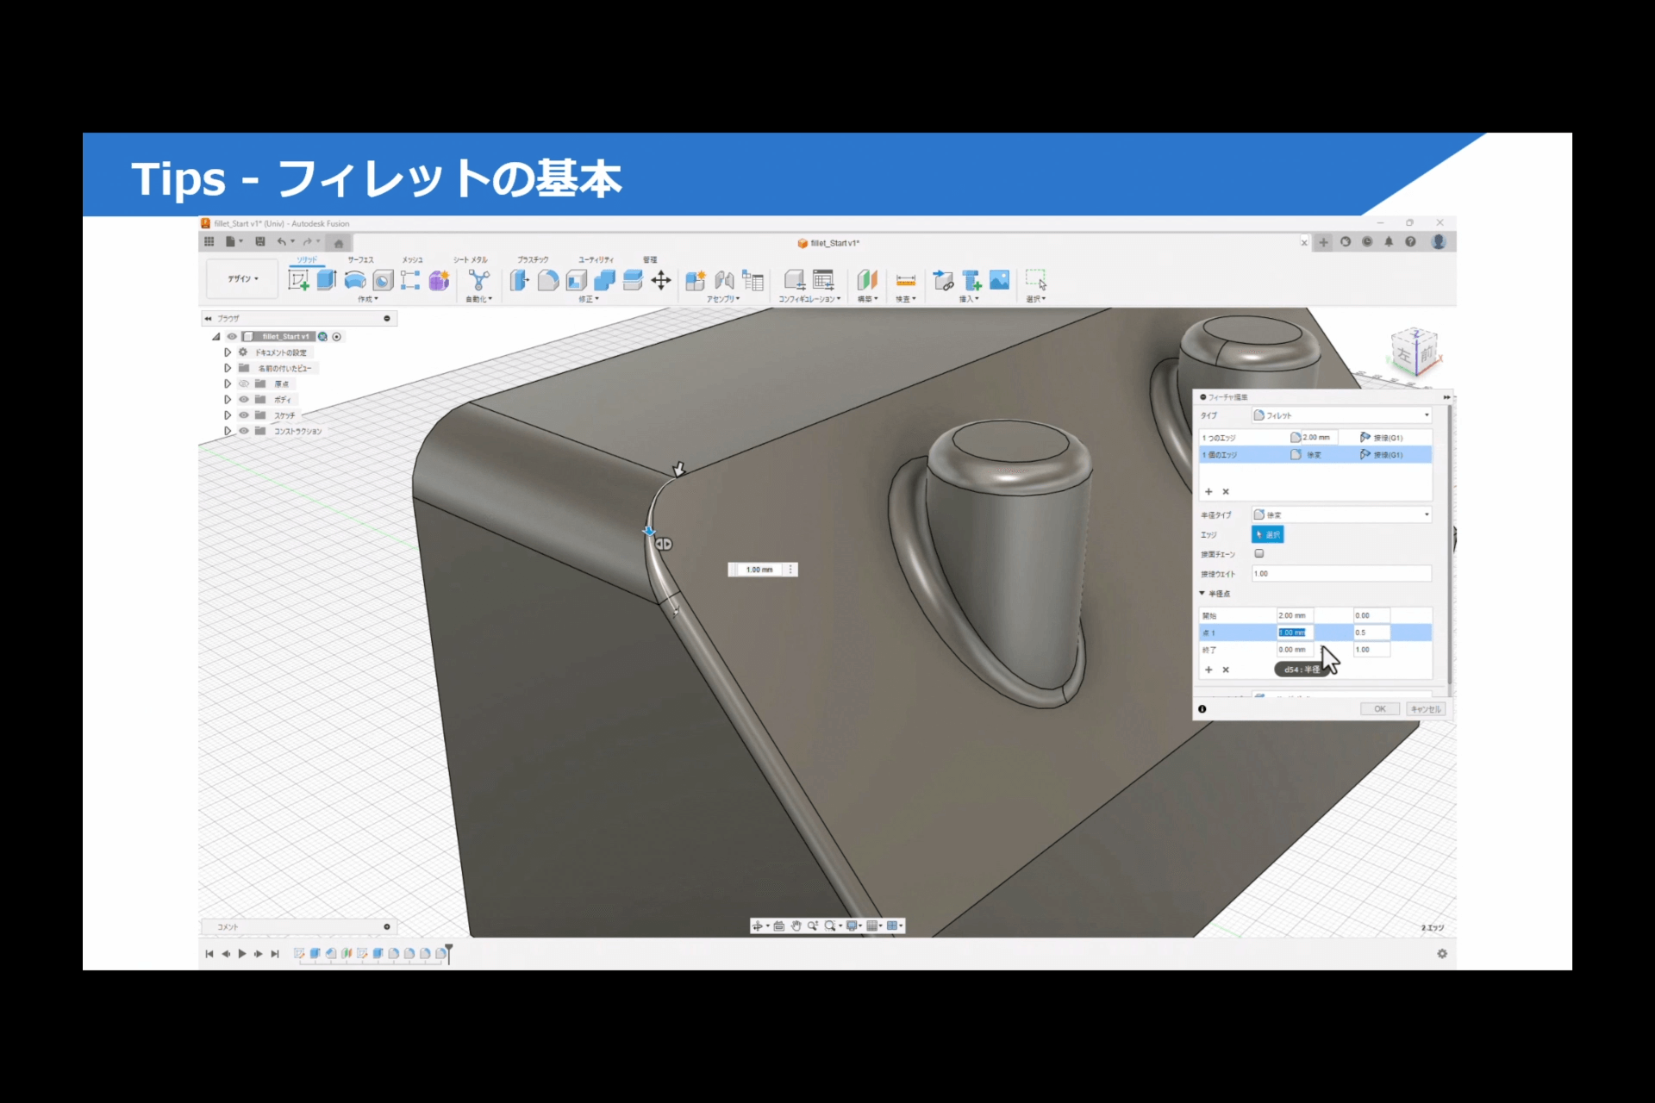1655x1103 pixels.
Task: Select the Combine tool
Action: (x=605, y=280)
